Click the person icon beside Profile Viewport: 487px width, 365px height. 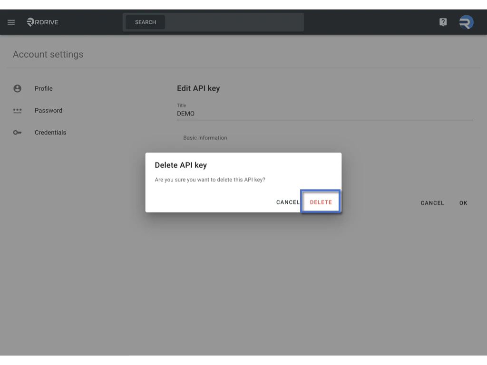coord(18,88)
